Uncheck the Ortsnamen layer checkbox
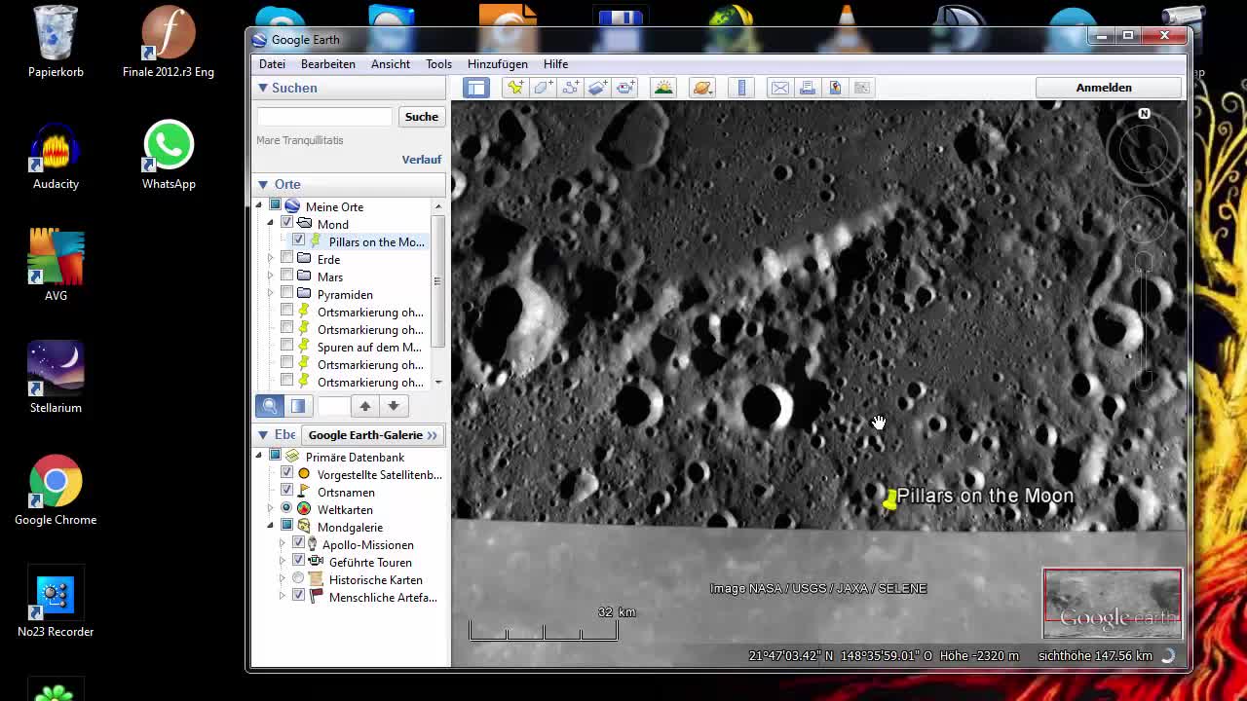1247x701 pixels. [x=286, y=490]
